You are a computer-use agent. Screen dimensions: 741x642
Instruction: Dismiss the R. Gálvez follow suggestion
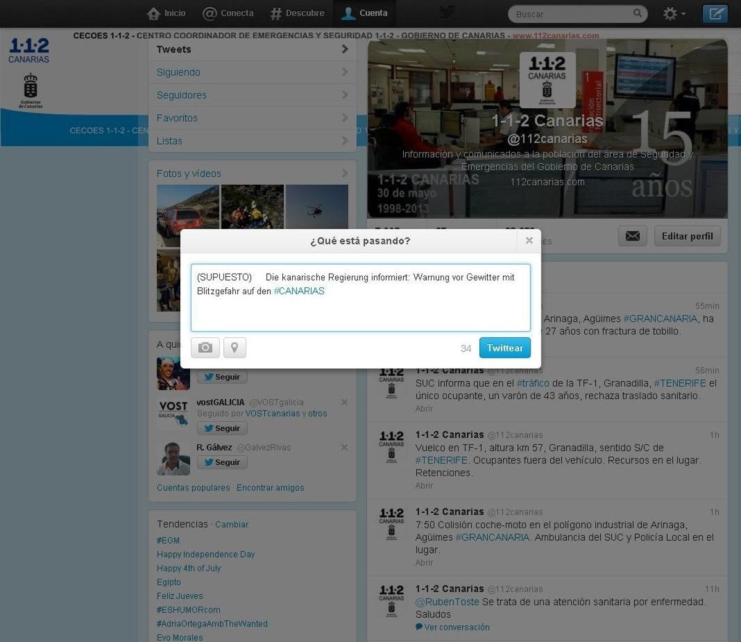[x=345, y=447]
